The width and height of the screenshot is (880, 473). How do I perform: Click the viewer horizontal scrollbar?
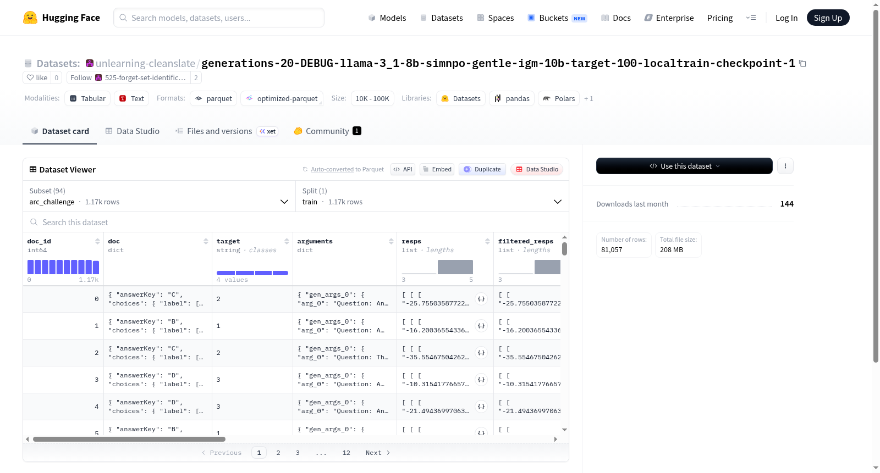point(129,439)
